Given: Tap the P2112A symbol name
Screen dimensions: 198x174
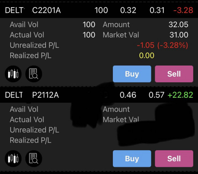Looking at the screenshot, I should 46,95.
